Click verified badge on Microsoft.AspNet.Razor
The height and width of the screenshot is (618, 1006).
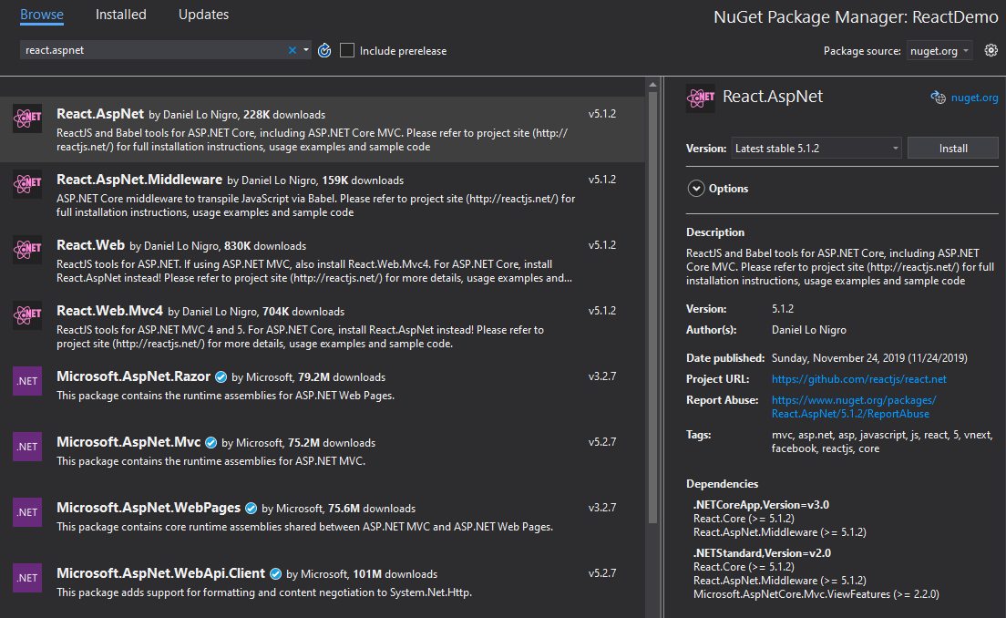221,377
